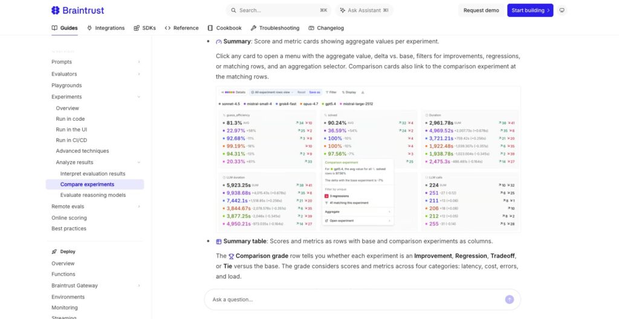
Task: Switch to the Cookbook tab
Action: pos(225,28)
